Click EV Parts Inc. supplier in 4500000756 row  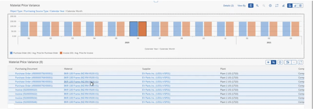(x=156, y=73)
